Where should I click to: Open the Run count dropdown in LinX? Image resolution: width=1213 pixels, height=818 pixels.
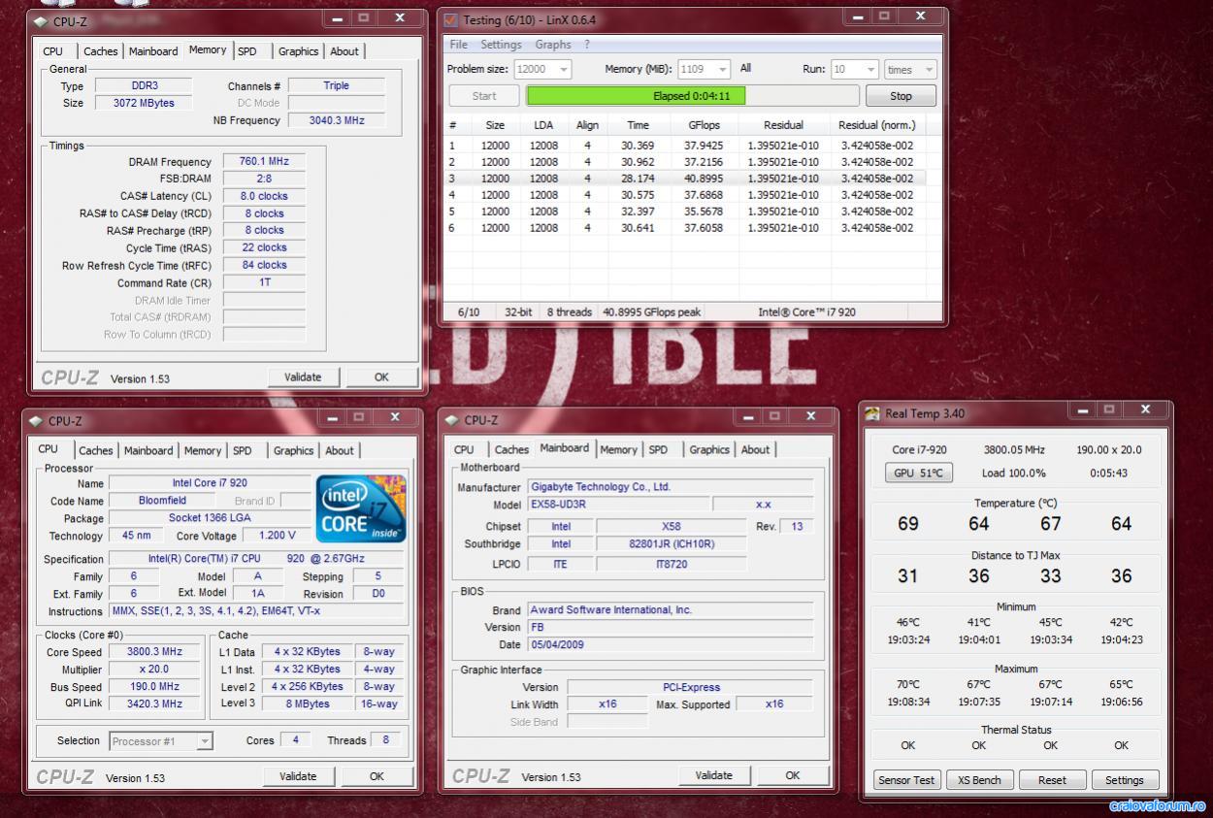pos(870,69)
